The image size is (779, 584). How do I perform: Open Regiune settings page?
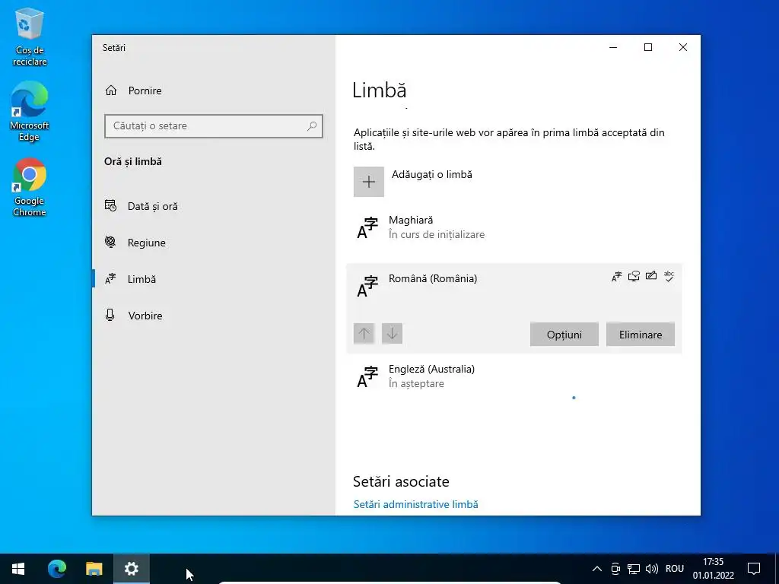point(214,243)
